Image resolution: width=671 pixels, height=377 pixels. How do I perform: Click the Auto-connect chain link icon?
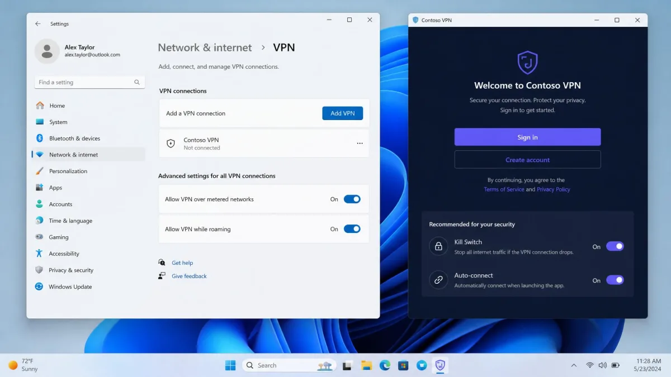point(438,280)
